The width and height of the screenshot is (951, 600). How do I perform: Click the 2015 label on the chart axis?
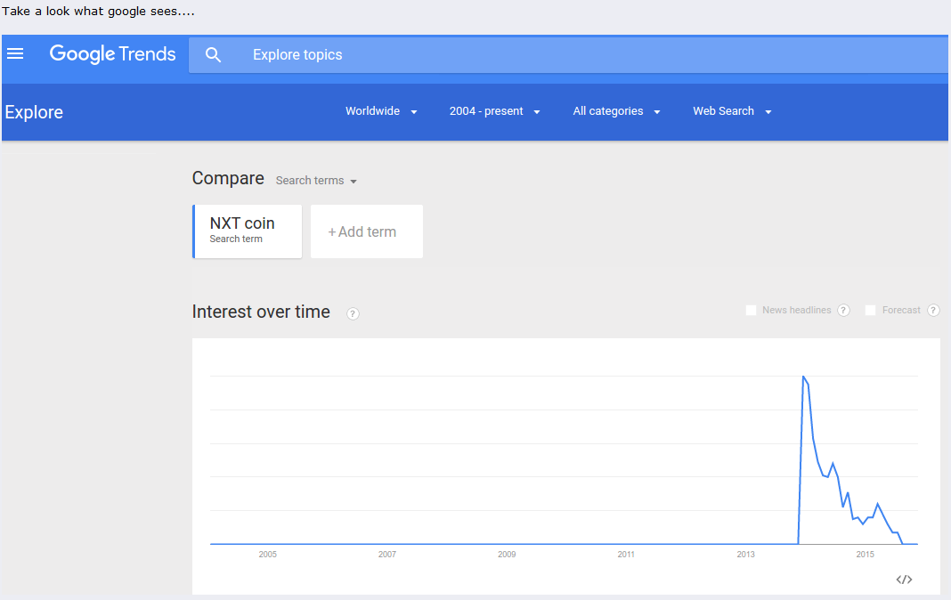pos(865,555)
